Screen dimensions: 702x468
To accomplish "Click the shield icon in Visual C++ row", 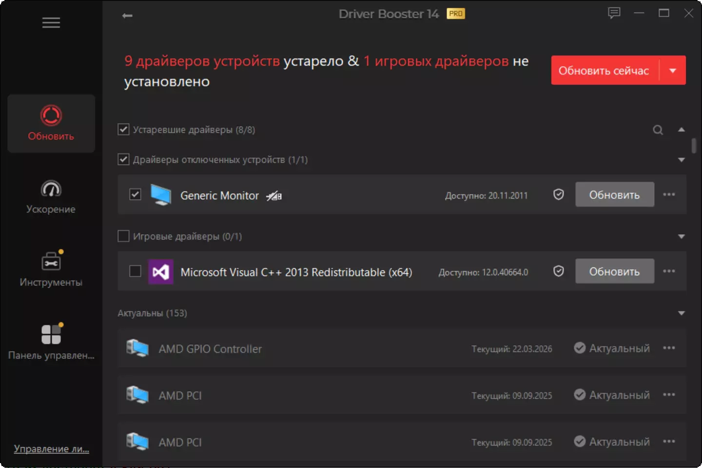I will pos(559,271).
